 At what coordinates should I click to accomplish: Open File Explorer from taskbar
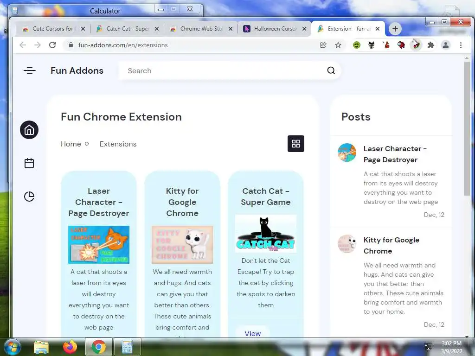point(41,347)
